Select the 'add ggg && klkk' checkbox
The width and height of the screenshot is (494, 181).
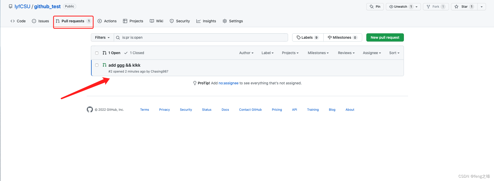tap(97, 65)
